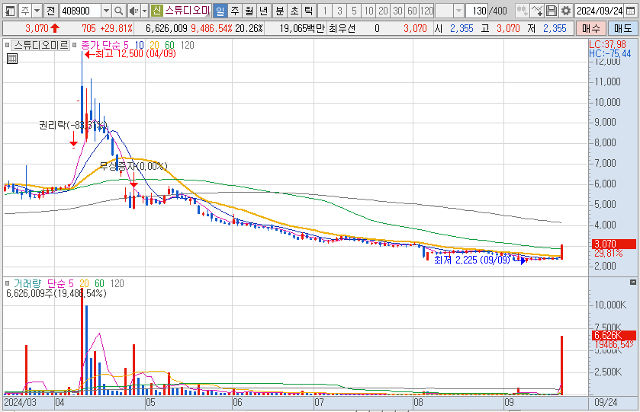Click the green 신 badge icon

[x=156, y=11]
